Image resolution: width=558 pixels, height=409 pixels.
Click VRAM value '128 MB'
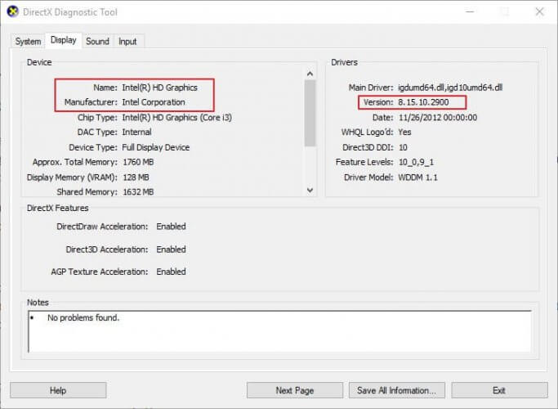(x=136, y=178)
